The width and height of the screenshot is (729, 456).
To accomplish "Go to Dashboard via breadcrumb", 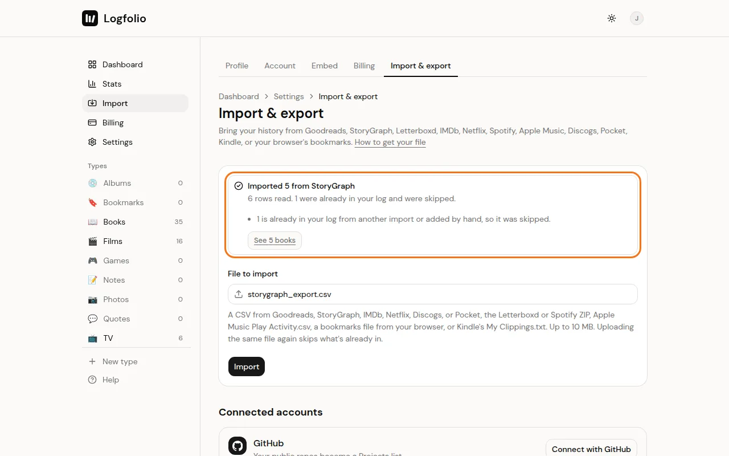I will (239, 96).
